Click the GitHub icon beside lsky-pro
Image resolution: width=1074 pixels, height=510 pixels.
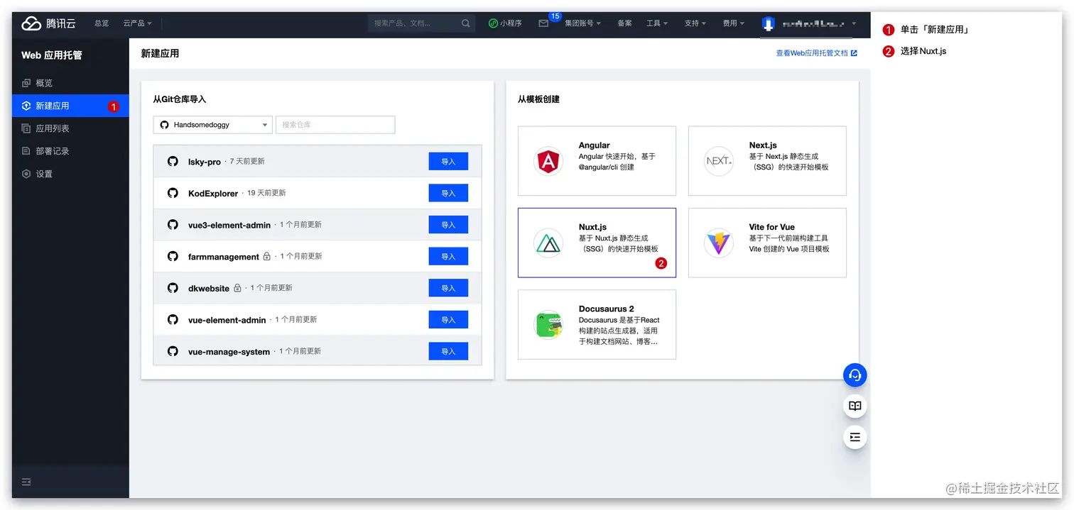tap(173, 162)
